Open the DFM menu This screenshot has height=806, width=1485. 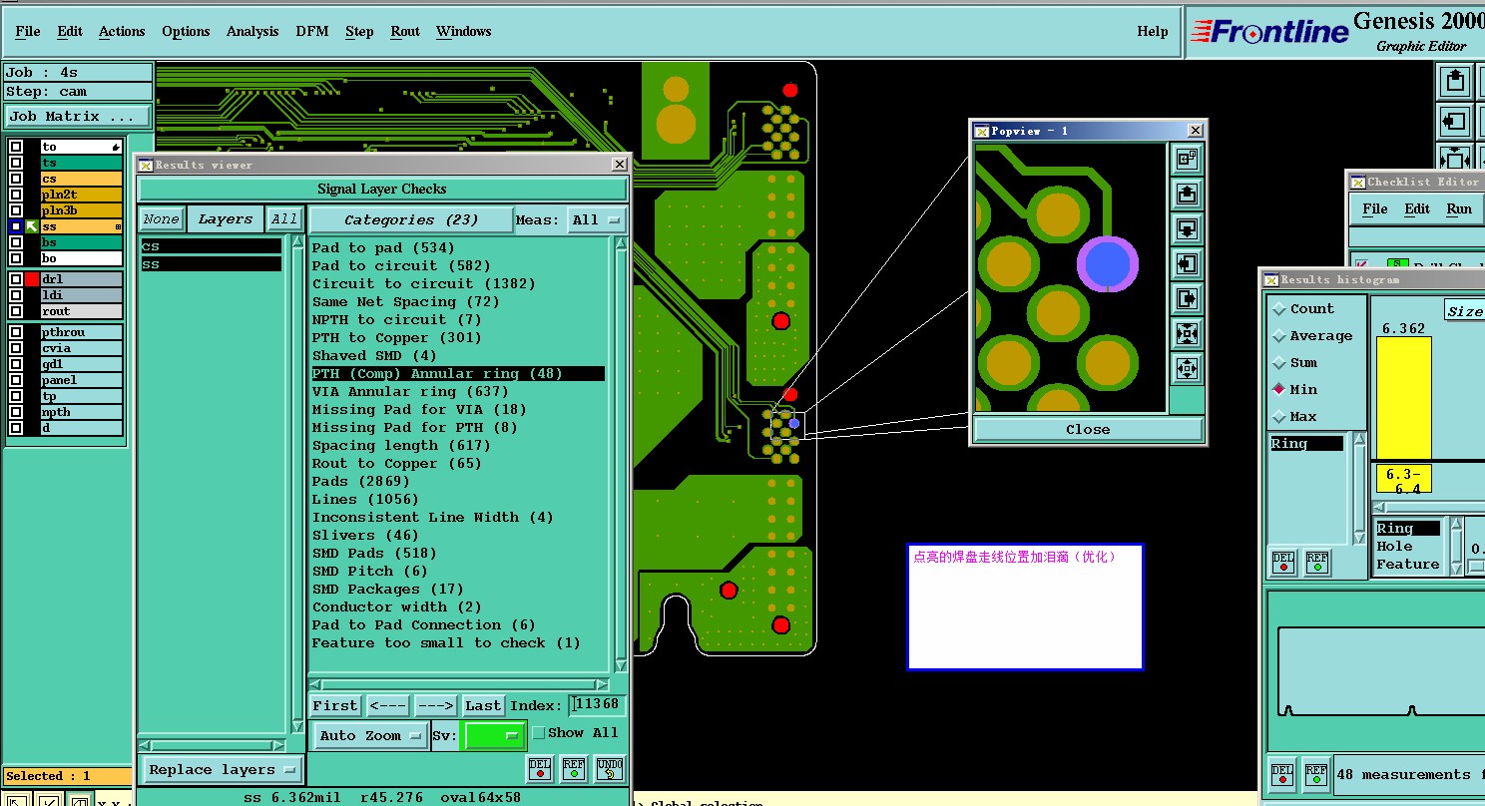311,32
